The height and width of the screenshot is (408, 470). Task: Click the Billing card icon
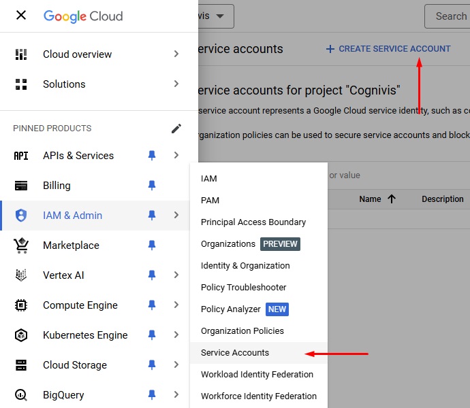(x=21, y=186)
